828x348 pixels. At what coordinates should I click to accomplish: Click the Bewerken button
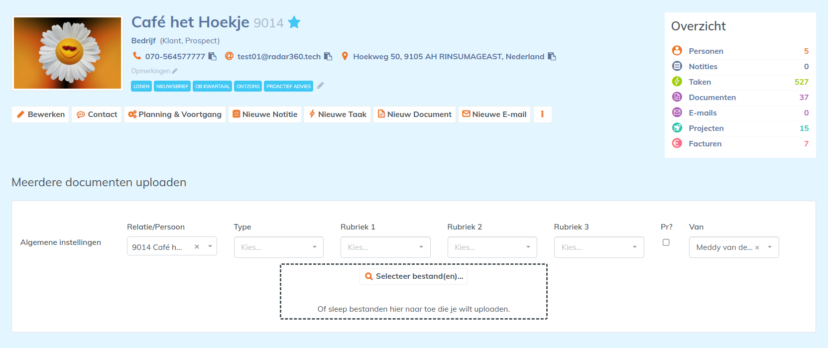(40, 115)
